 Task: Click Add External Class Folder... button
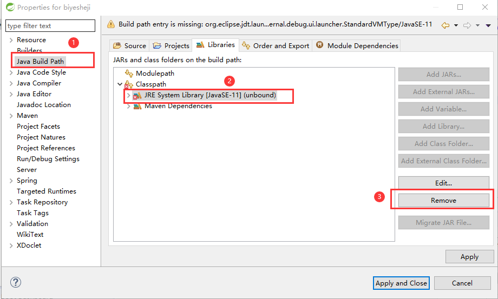pyautogui.click(x=444, y=161)
